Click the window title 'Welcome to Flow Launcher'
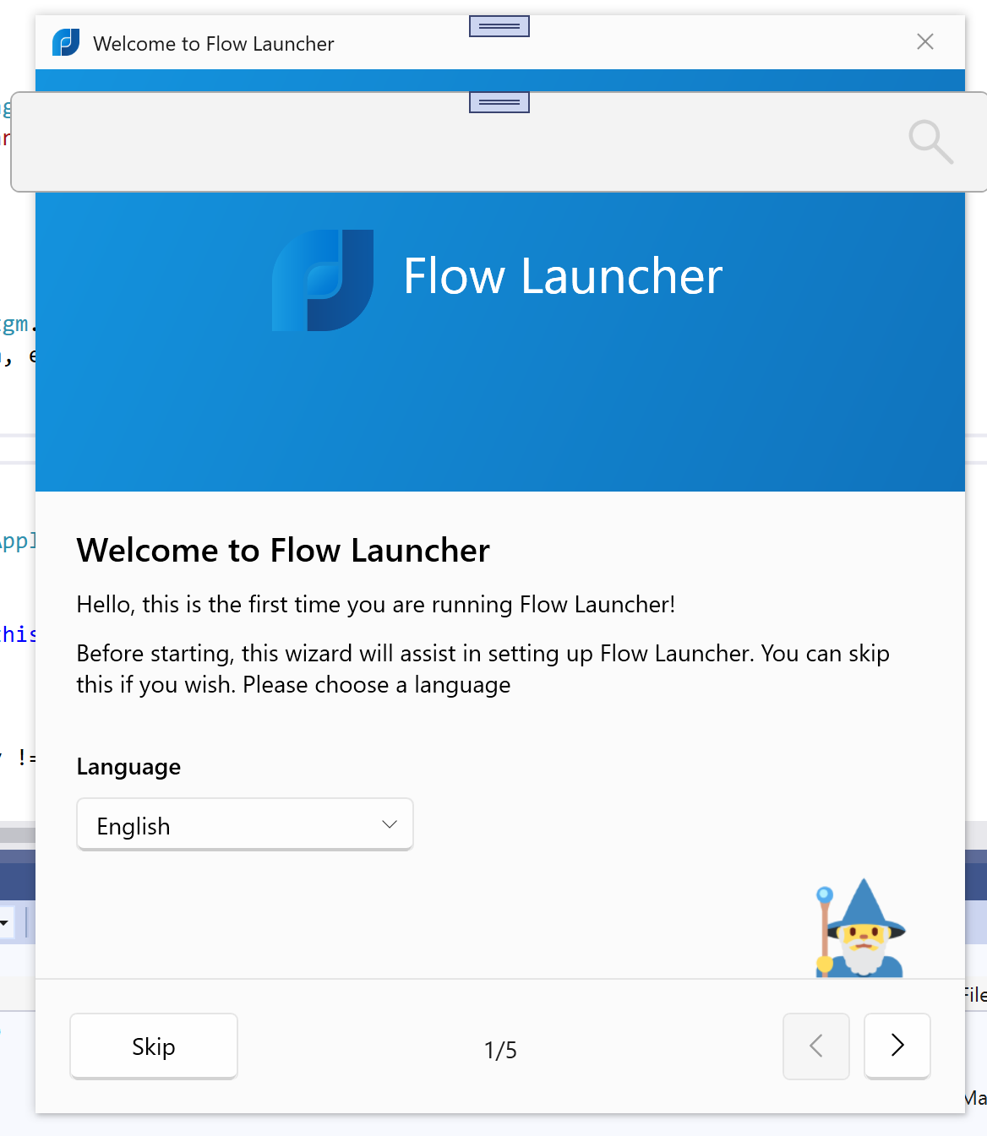This screenshot has height=1136, width=987. [214, 44]
